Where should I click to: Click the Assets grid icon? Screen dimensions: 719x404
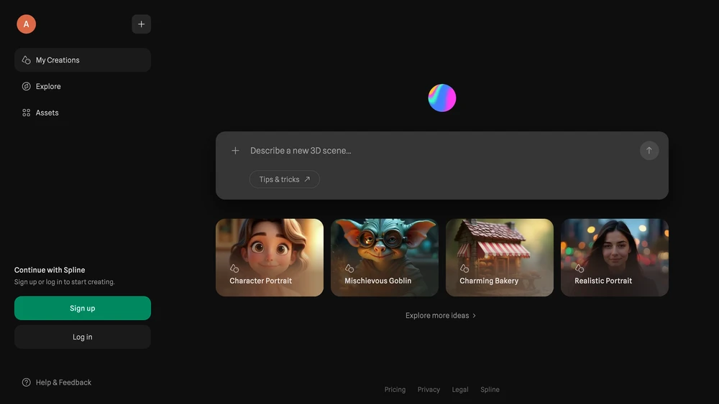[26, 113]
